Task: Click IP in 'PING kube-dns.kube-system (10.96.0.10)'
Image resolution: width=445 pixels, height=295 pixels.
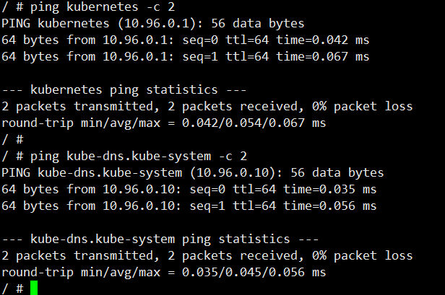Action: click(233, 172)
